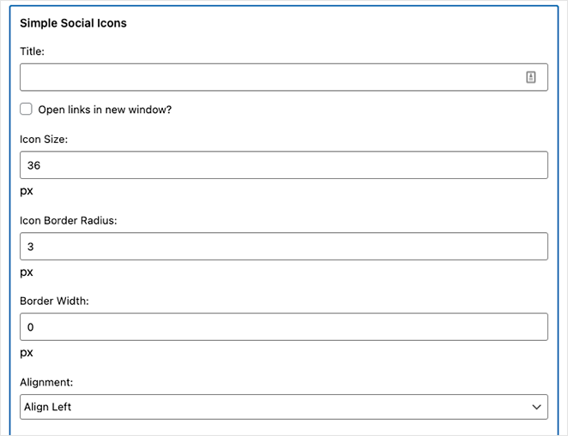Click the number 36 in Icon Size
Screen dimensions: 568x436
[33, 165]
